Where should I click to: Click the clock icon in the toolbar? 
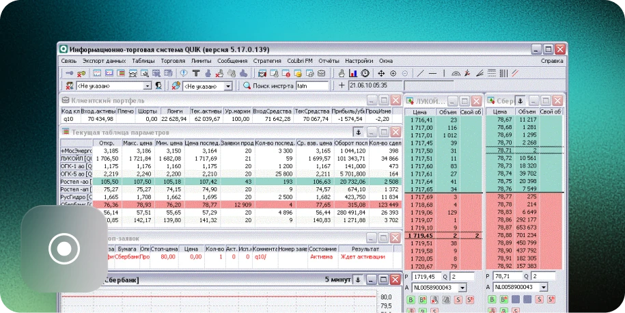[x=365, y=73]
